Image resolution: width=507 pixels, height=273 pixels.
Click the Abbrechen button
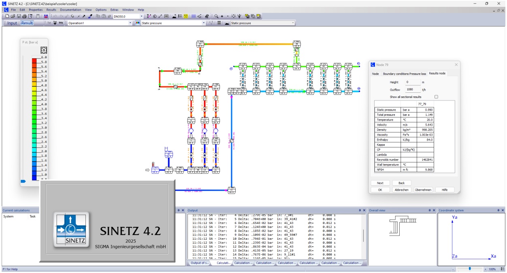[x=402, y=190]
